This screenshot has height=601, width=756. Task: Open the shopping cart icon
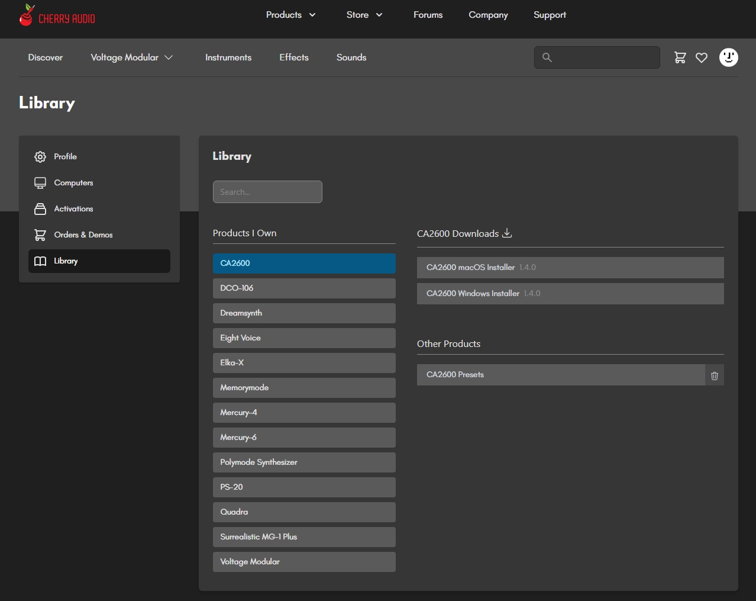pos(680,57)
